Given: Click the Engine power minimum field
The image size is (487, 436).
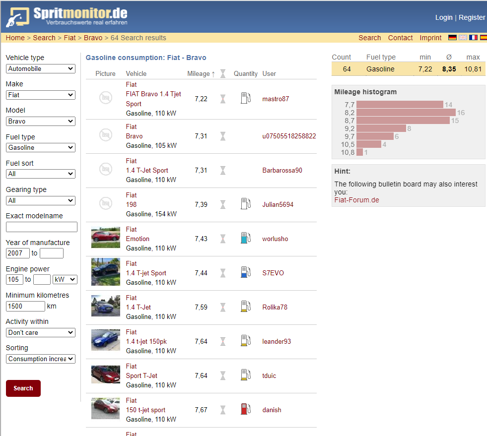Looking at the screenshot, I should (x=14, y=279).
